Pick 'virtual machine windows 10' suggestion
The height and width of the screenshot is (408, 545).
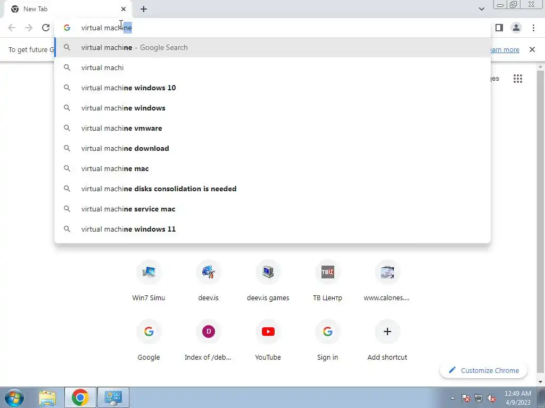click(272, 88)
